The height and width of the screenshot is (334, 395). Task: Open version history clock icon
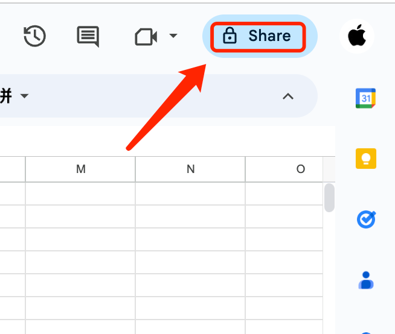point(34,36)
